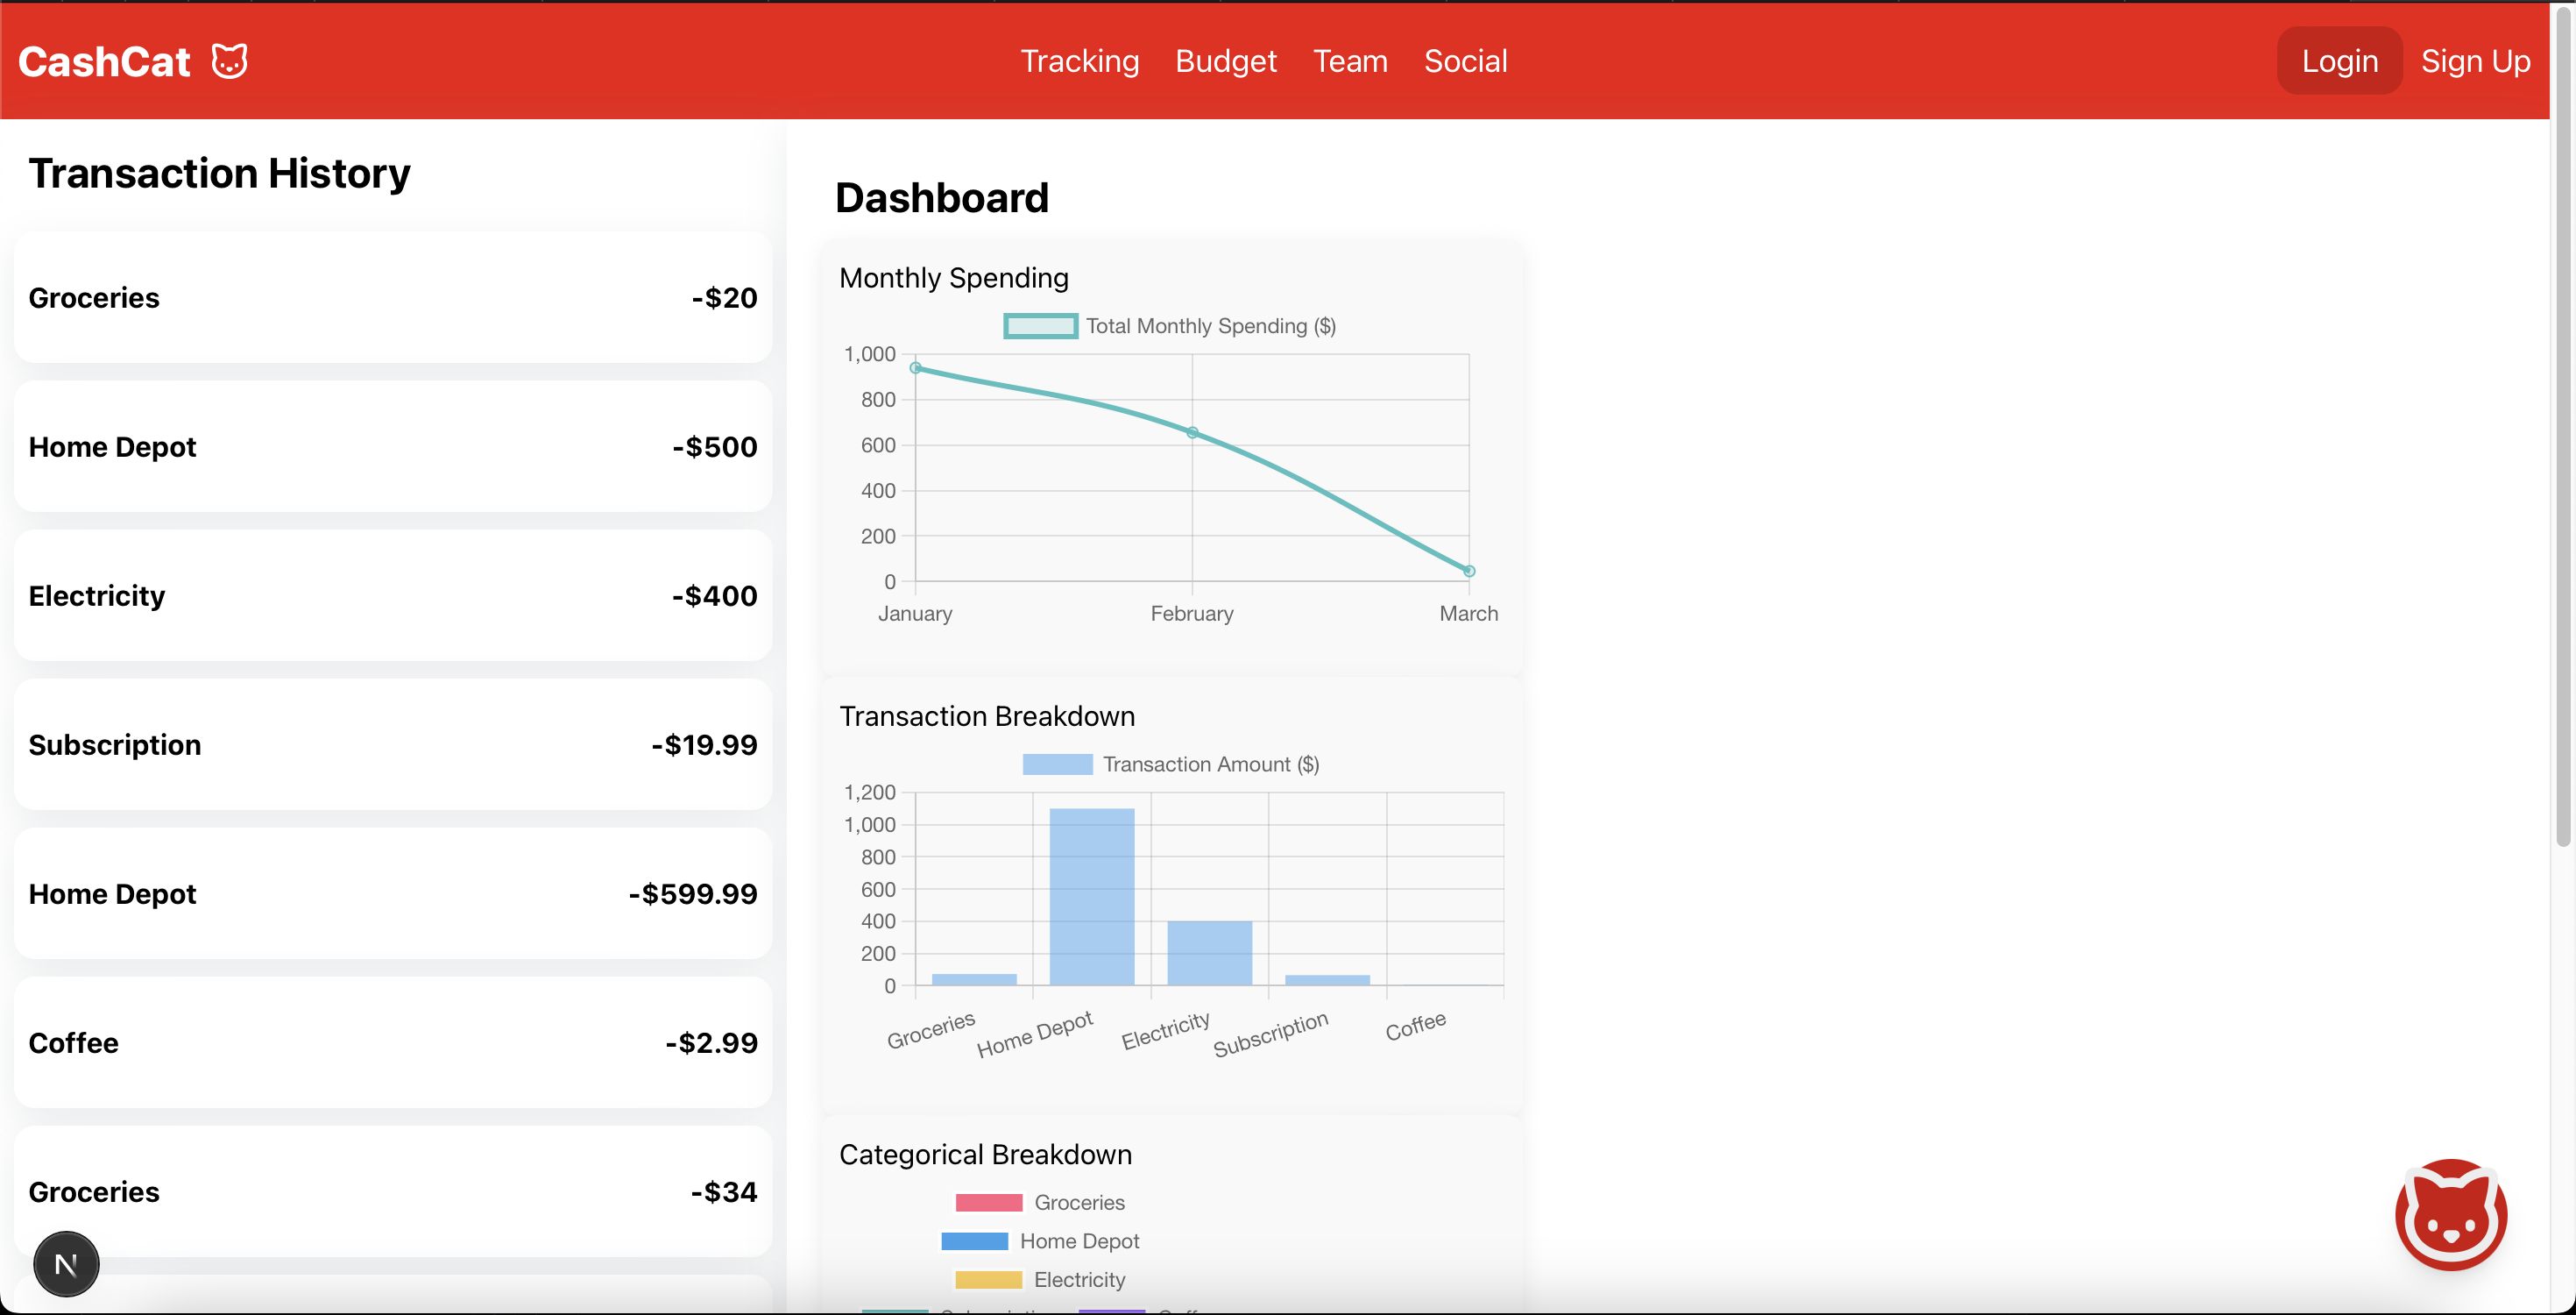2576x1315 pixels.
Task: Click the CashCat brand title
Action: point(104,62)
